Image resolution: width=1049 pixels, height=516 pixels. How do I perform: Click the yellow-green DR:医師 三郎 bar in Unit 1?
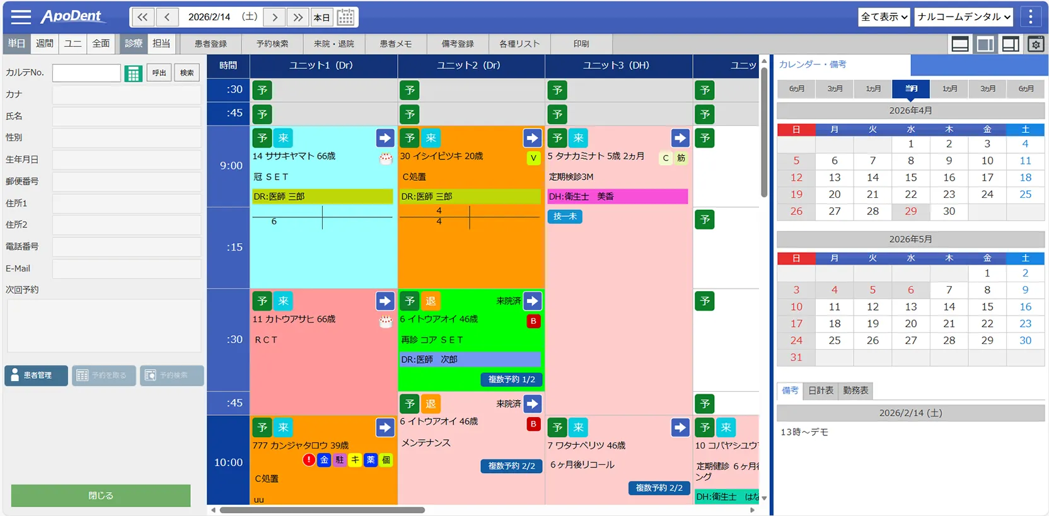(x=322, y=197)
